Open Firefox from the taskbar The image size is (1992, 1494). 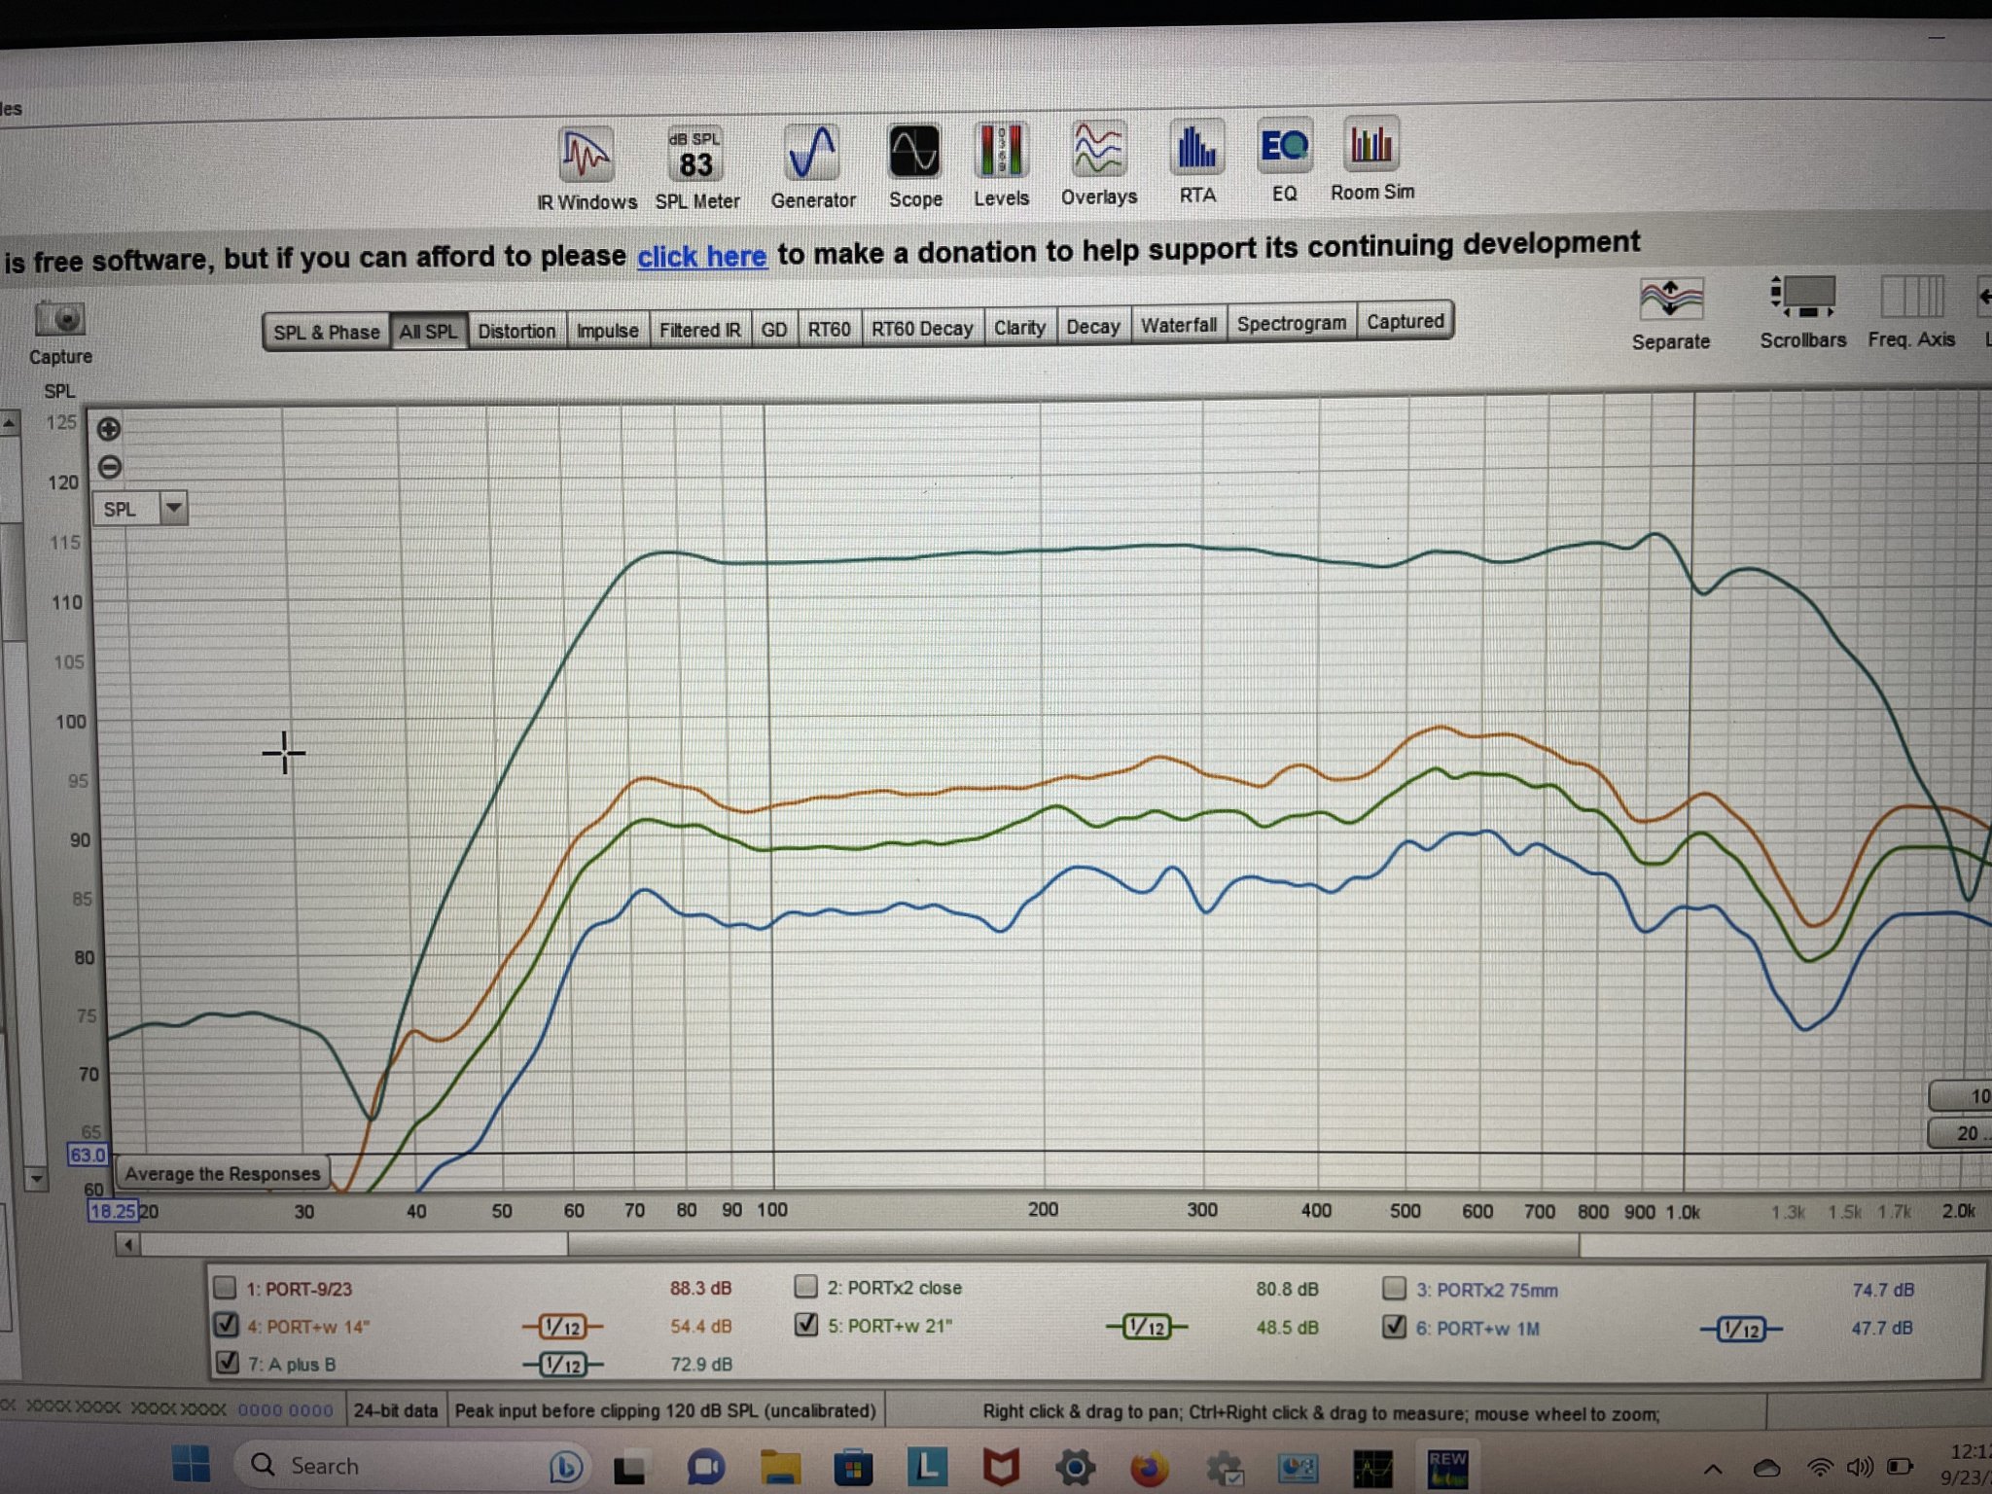[1149, 1467]
